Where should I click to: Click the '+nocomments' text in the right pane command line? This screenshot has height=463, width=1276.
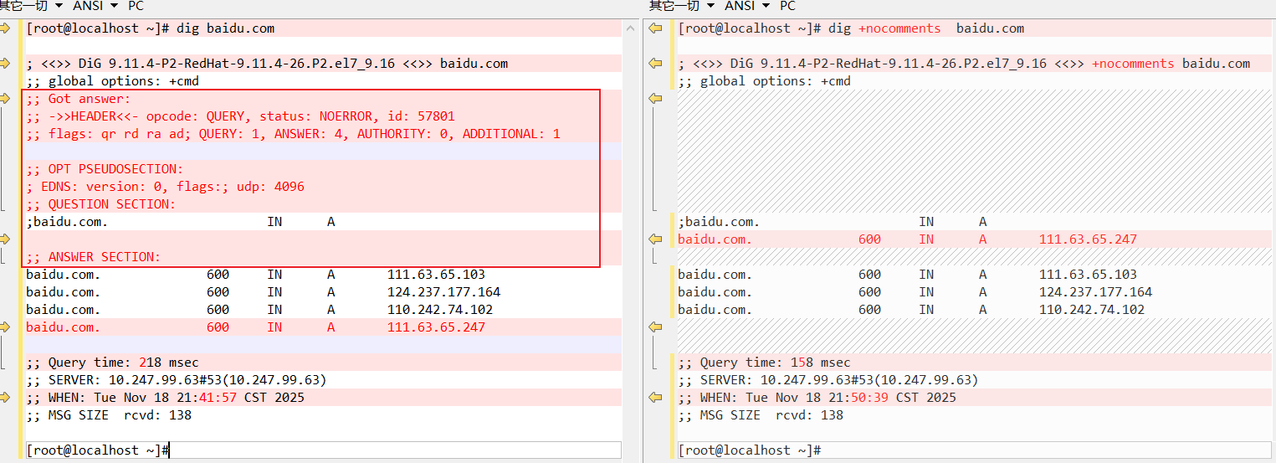coord(899,28)
